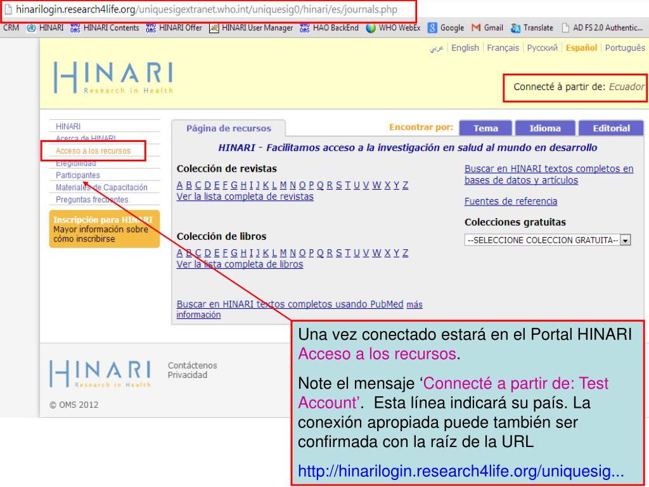Select the Página de recursos tab
Image resolution: width=649 pixels, height=487 pixels.
pyautogui.click(x=228, y=128)
